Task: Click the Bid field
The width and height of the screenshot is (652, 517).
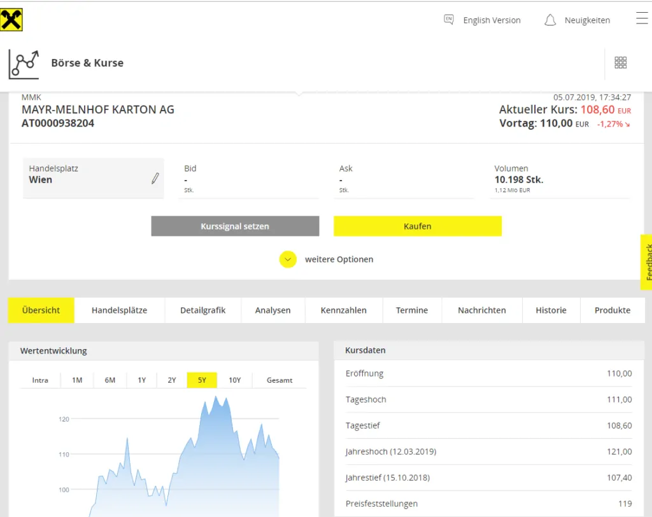Action: coord(249,179)
